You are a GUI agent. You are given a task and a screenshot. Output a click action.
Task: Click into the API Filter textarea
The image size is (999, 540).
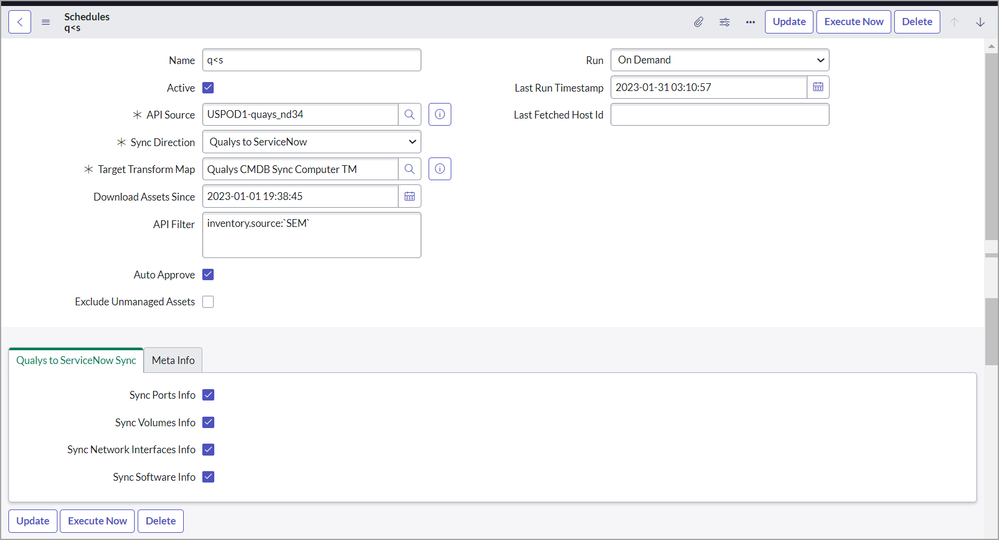[312, 235]
